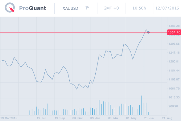Viewport: 181px width, 121px height.
Task: Open the 1W timeframe selector
Action: [x=87, y=8]
